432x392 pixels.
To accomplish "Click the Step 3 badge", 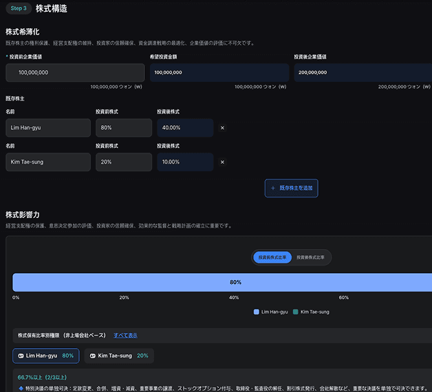I will pos(19,8).
